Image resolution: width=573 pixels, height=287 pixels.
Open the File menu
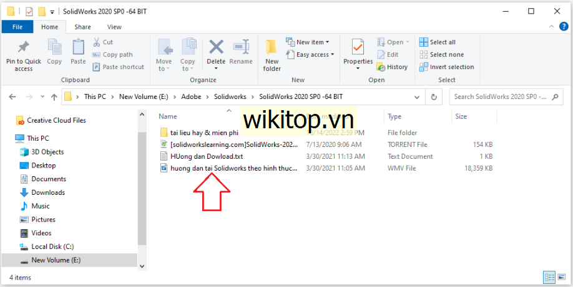coord(17,27)
